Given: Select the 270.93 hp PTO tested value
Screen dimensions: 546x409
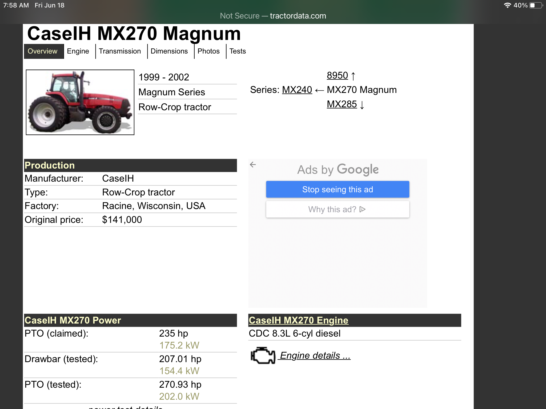Looking at the screenshot, I should pyautogui.click(x=180, y=385).
